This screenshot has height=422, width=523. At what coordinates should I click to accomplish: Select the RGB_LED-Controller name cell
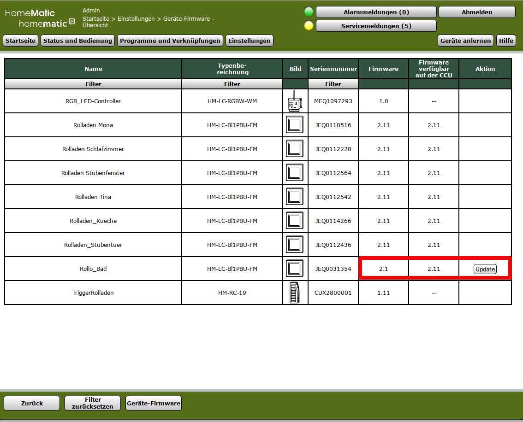point(93,101)
